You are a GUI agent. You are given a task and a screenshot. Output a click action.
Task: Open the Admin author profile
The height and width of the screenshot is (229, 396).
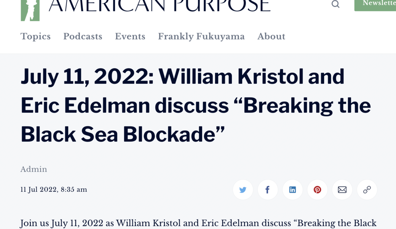tap(34, 169)
